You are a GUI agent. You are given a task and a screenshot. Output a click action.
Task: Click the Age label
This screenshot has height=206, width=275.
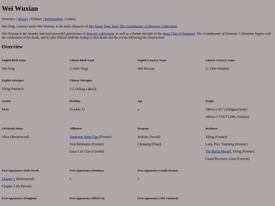(140, 101)
